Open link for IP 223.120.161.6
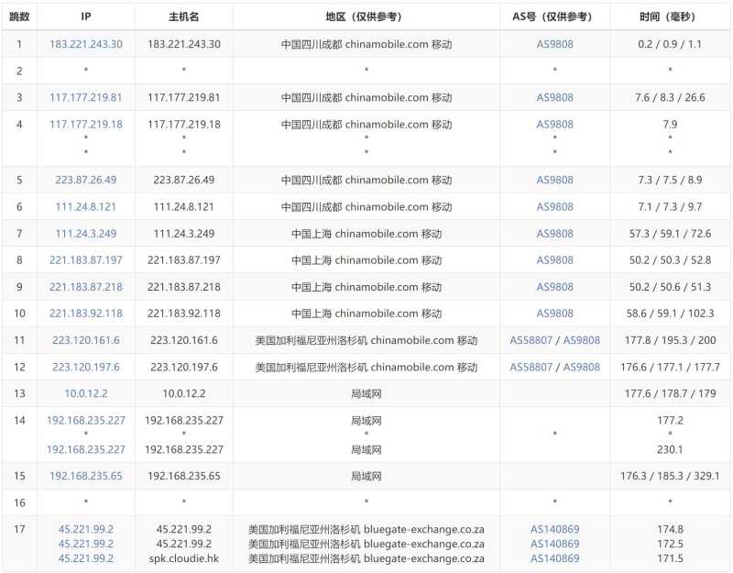Viewport: 733px width, 573px height. 85,340
